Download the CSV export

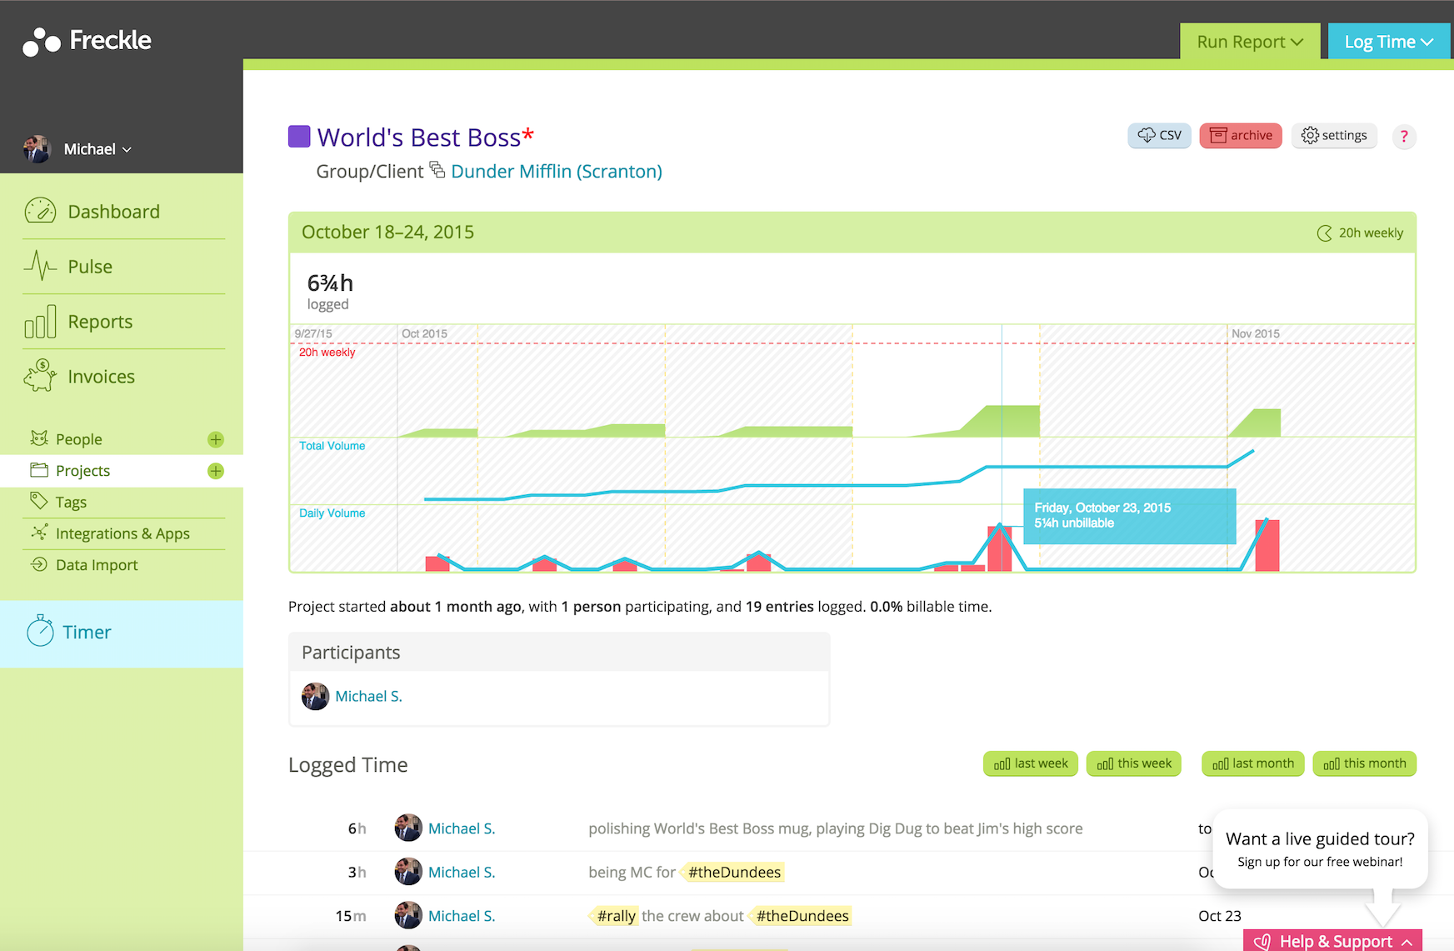tap(1159, 135)
